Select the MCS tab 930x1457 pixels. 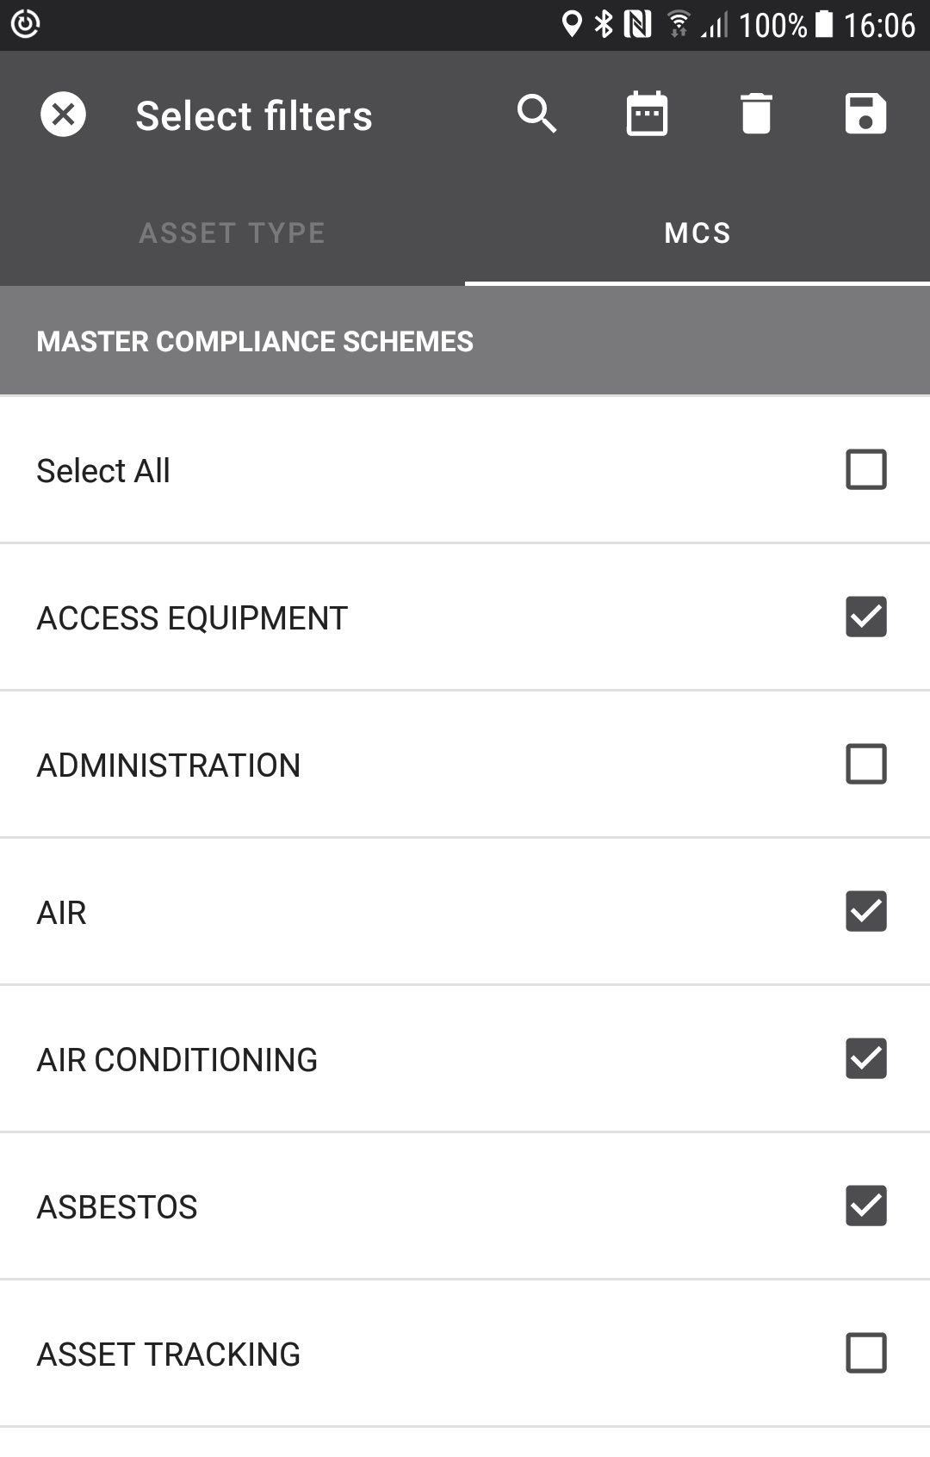(697, 232)
